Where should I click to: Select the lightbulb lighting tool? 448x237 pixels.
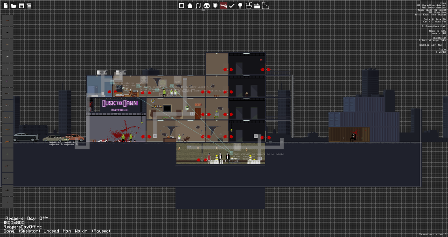pos(240,6)
